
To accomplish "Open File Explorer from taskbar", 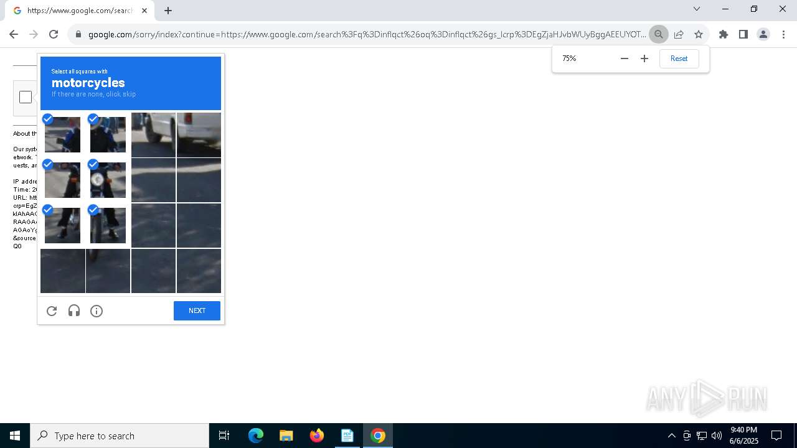I will point(286,436).
